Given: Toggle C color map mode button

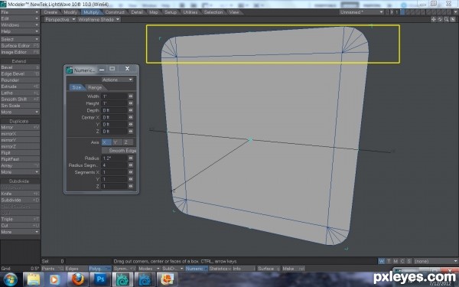Looking at the screenshot, I should [402, 261].
